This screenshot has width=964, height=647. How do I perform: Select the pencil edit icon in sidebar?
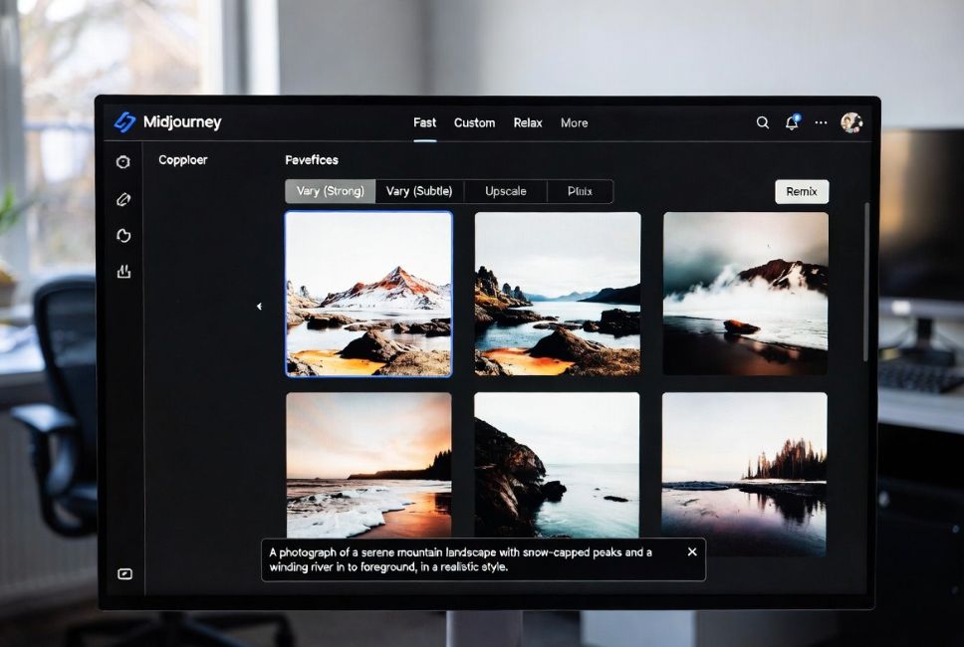123,199
